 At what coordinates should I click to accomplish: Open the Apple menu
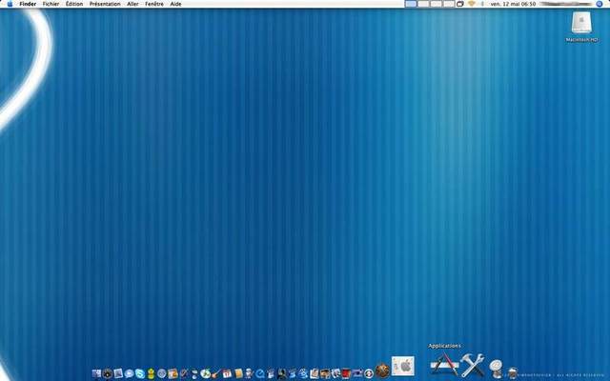point(10,4)
